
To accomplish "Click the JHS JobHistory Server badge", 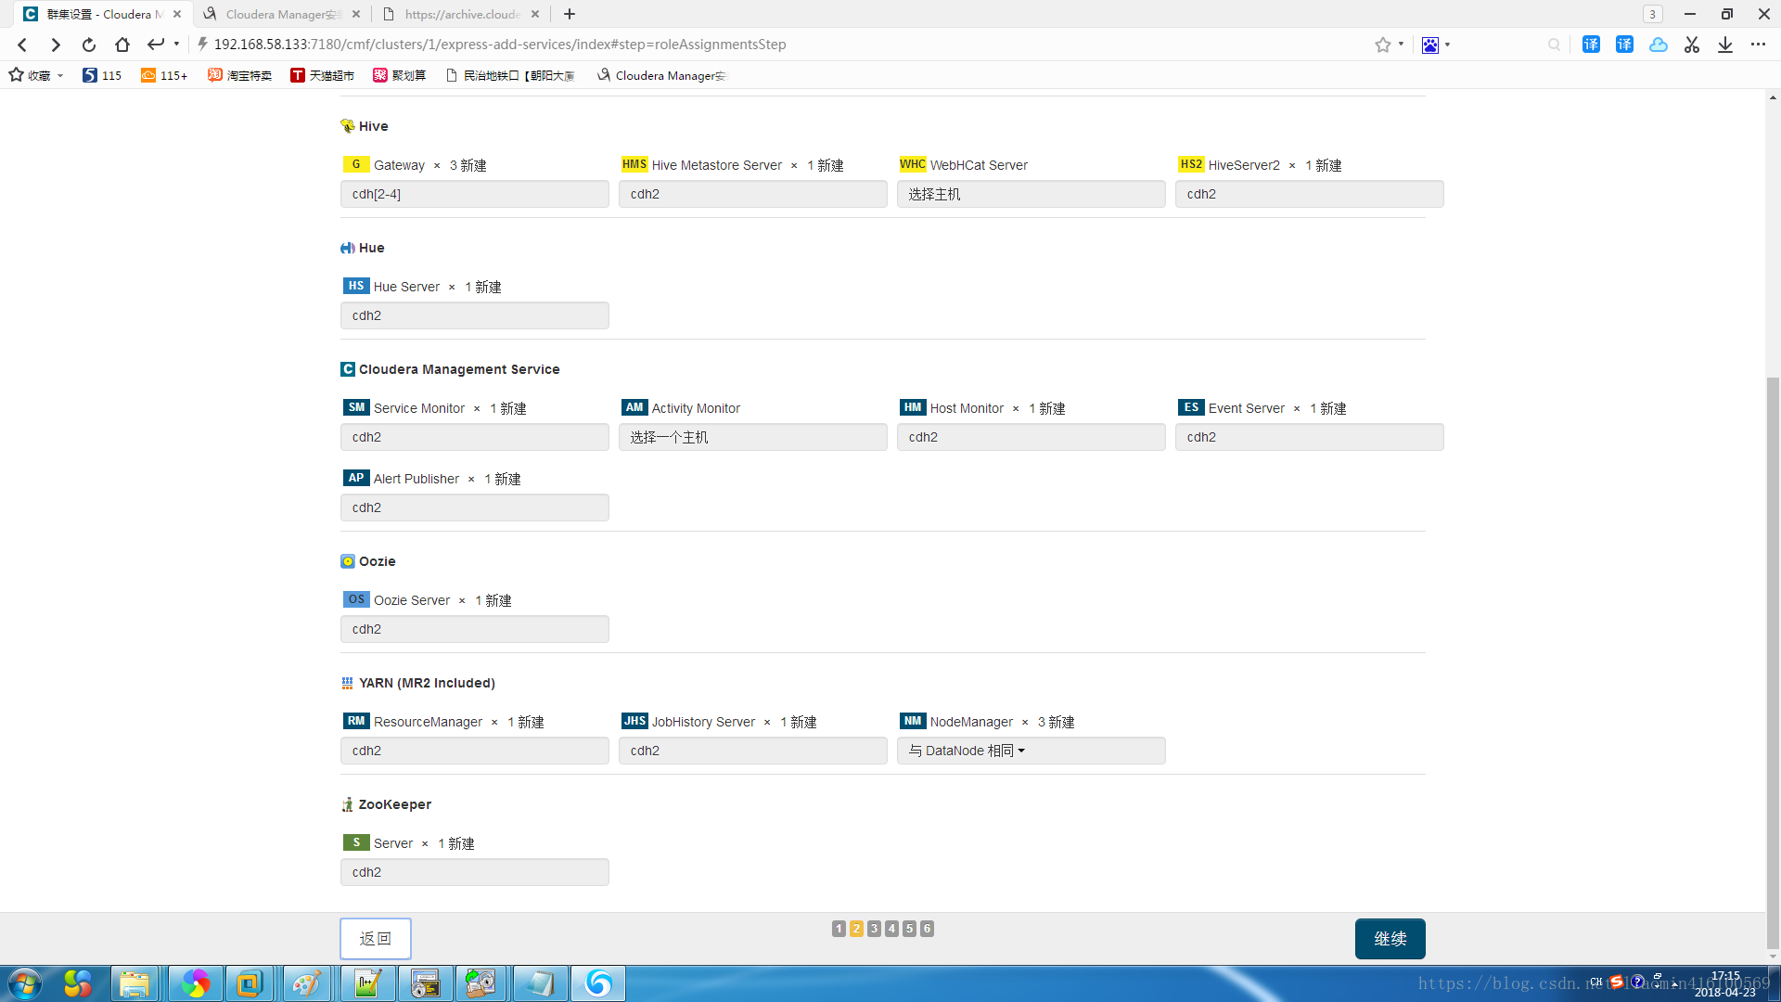I will [x=634, y=721].
